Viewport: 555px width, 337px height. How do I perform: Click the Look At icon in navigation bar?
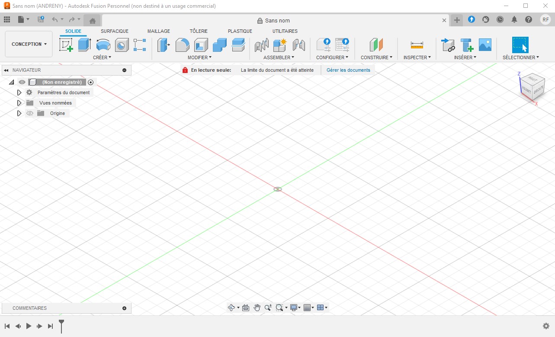pos(246,308)
